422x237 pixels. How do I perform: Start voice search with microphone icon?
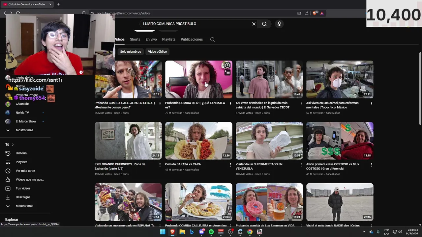pos(279,24)
